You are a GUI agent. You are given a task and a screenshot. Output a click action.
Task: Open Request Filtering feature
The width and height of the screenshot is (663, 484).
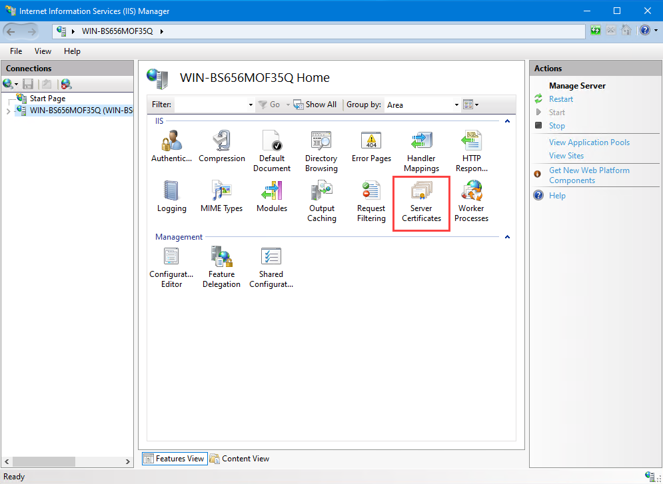pyautogui.click(x=371, y=202)
